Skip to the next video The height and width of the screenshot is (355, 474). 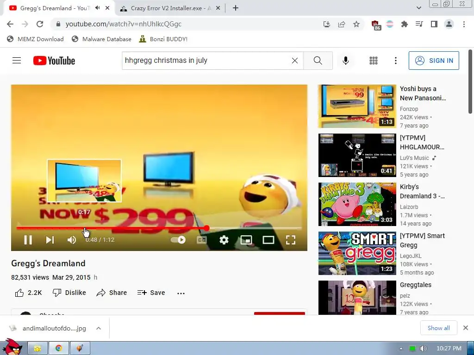tap(50, 240)
